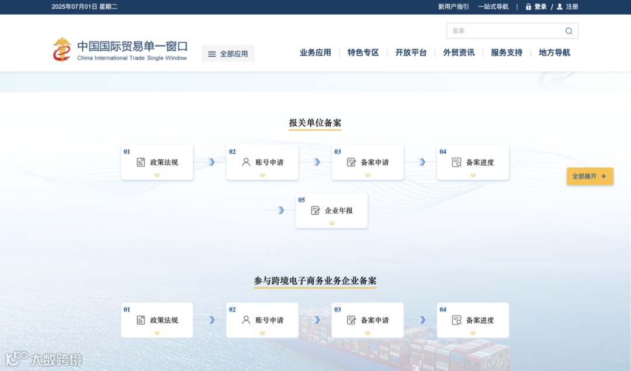Image resolution: width=631 pixels, height=371 pixels.
Task: Expand step 02 账号申请 under 报关单位备案
Action: [x=262, y=175]
